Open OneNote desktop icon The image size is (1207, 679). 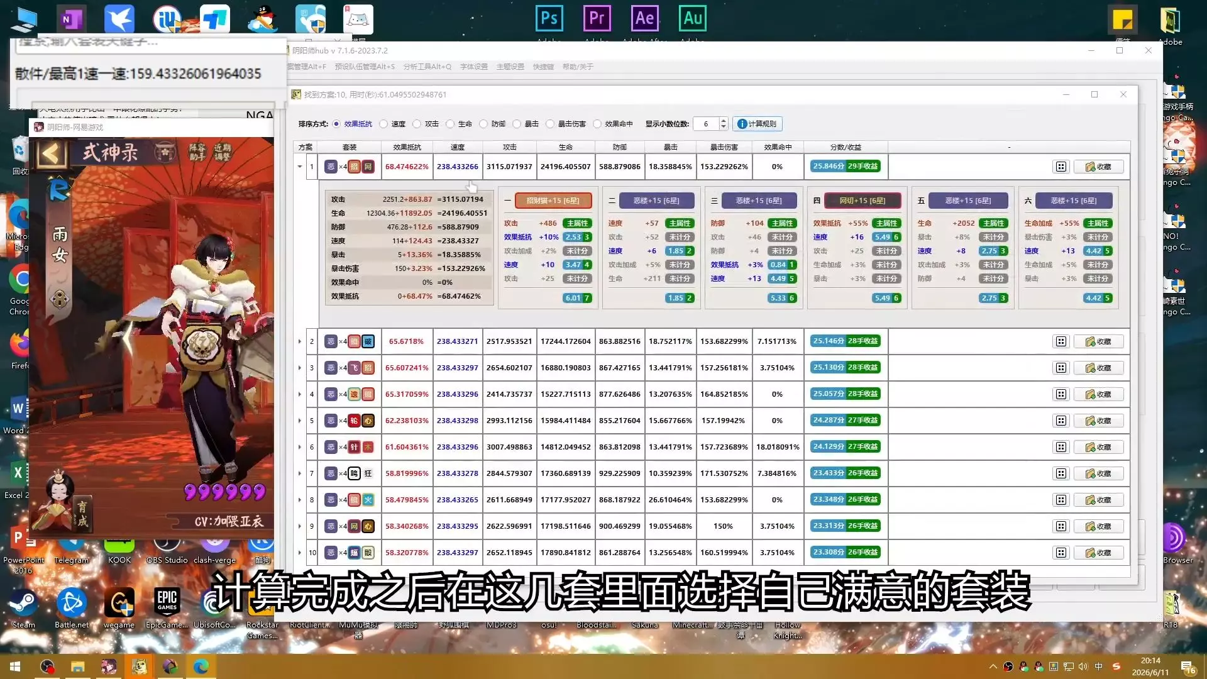pyautogui.click(x=70, y=19)
